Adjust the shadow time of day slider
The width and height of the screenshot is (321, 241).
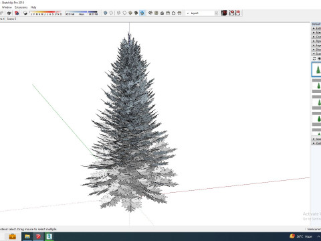(82, 13)
